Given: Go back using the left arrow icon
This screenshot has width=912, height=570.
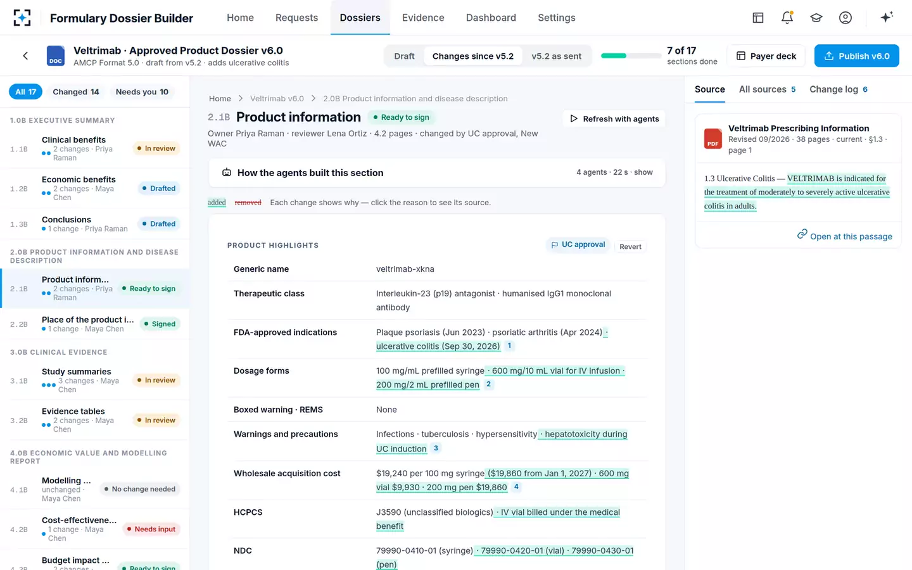Looking at the screenshot, I should click(25, 56).
